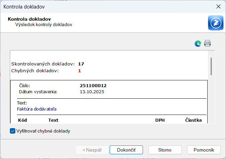Click the red erroneous documents count
This screenshot has width=226, height=159.
80,71
